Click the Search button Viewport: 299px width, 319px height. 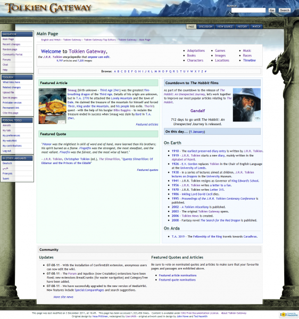coord(284,10)
